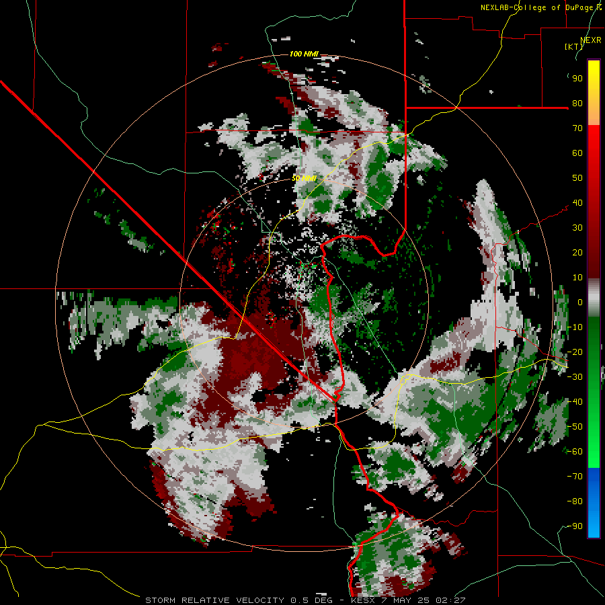Click the 50 value on the velocity scale
The height and width of the screenshot is (605, 605).
tap(577, 178)
